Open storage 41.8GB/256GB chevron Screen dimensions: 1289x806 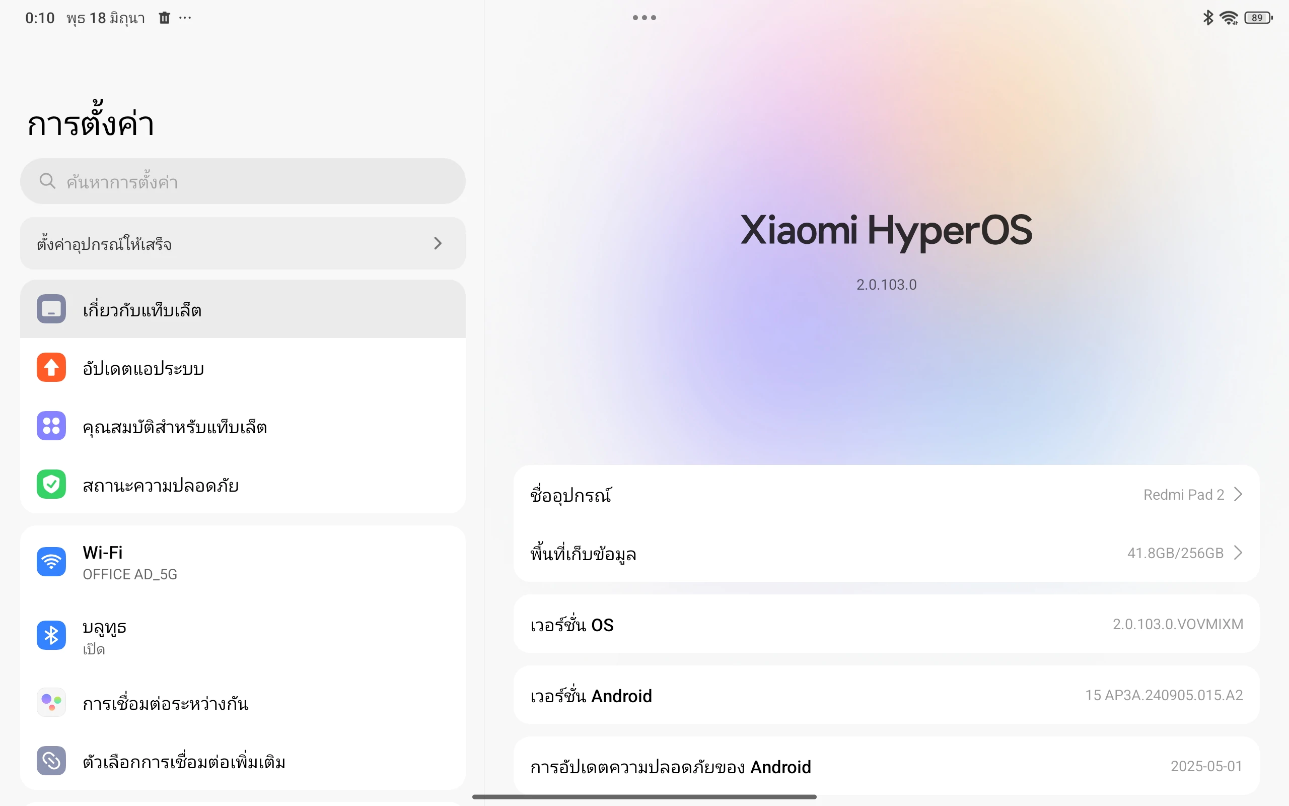[1239, 553]
